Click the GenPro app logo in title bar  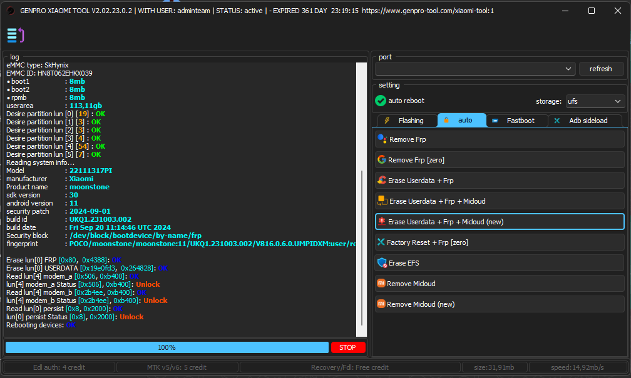pyautogui.click(x=11, y=11)
